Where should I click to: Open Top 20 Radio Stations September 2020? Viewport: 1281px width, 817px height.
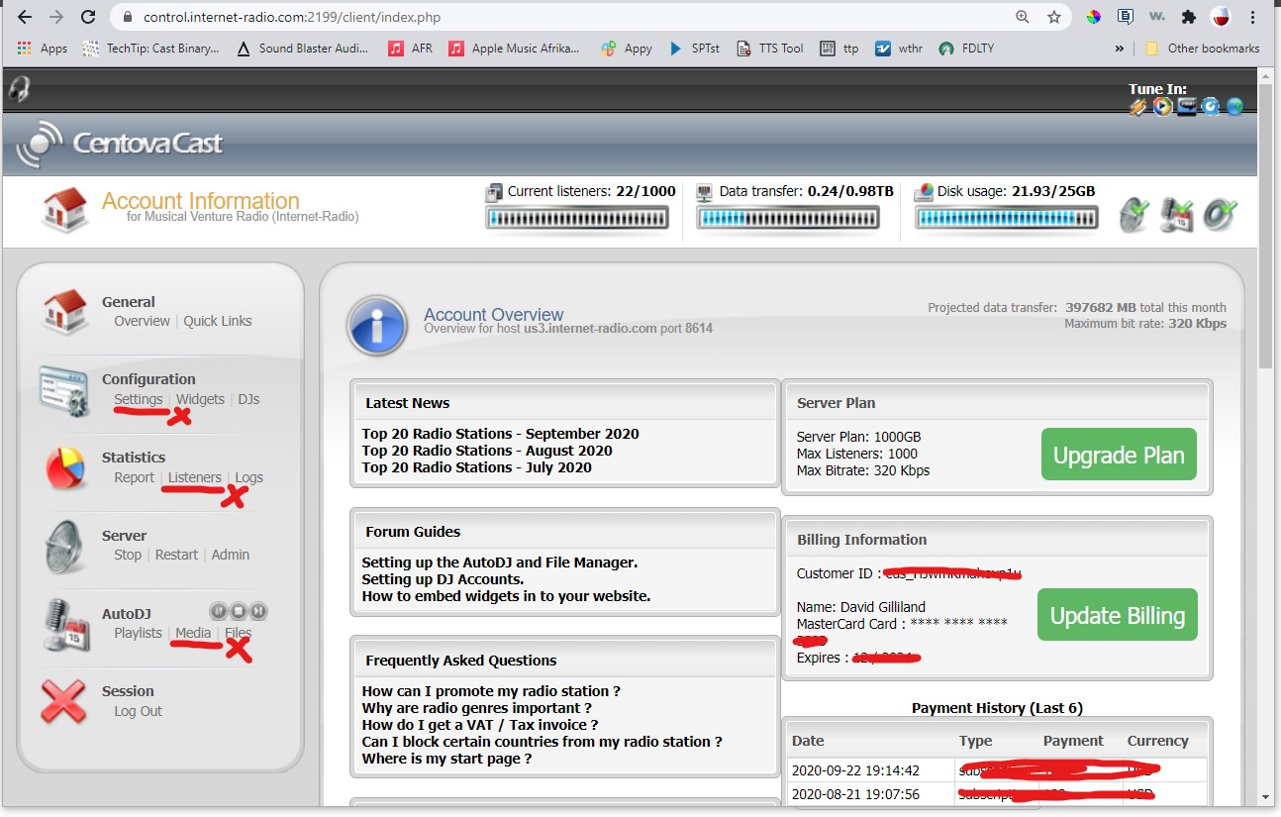(500, 434)
